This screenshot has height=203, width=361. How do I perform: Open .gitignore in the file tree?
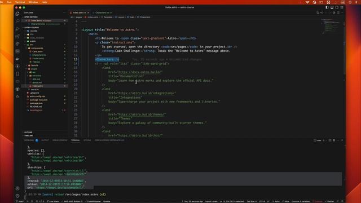(x=34, y=93)
